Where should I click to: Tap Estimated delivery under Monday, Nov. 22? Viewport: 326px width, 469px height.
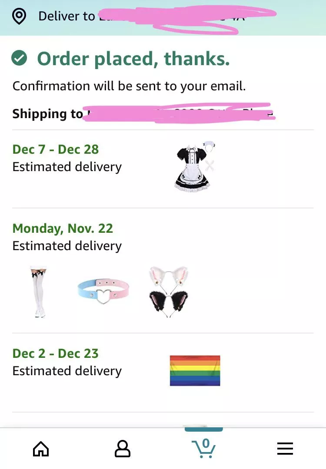click(x=67, y=246)
